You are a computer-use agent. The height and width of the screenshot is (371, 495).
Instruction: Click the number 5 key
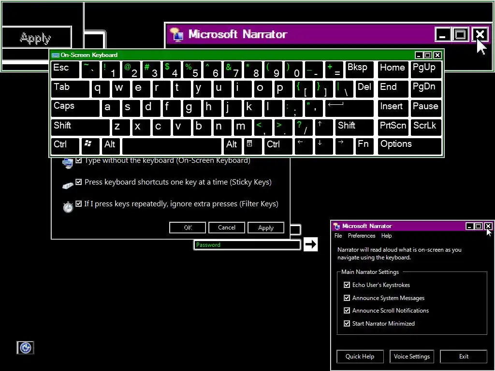click(x=192, y=70)
